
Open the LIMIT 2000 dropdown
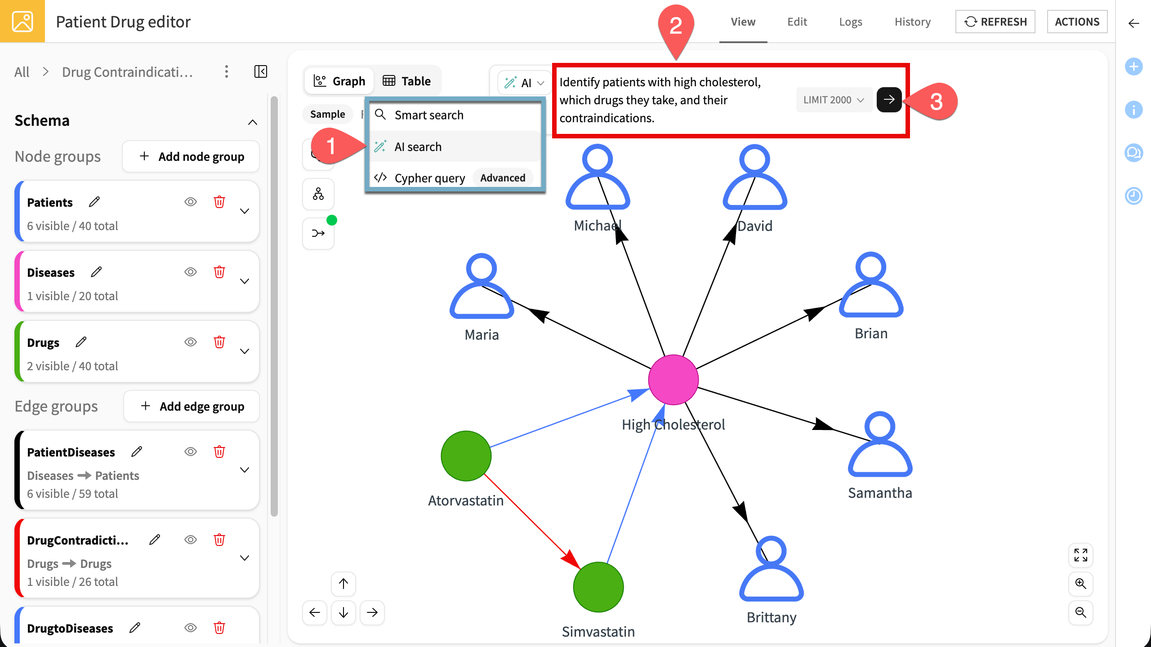834,100
